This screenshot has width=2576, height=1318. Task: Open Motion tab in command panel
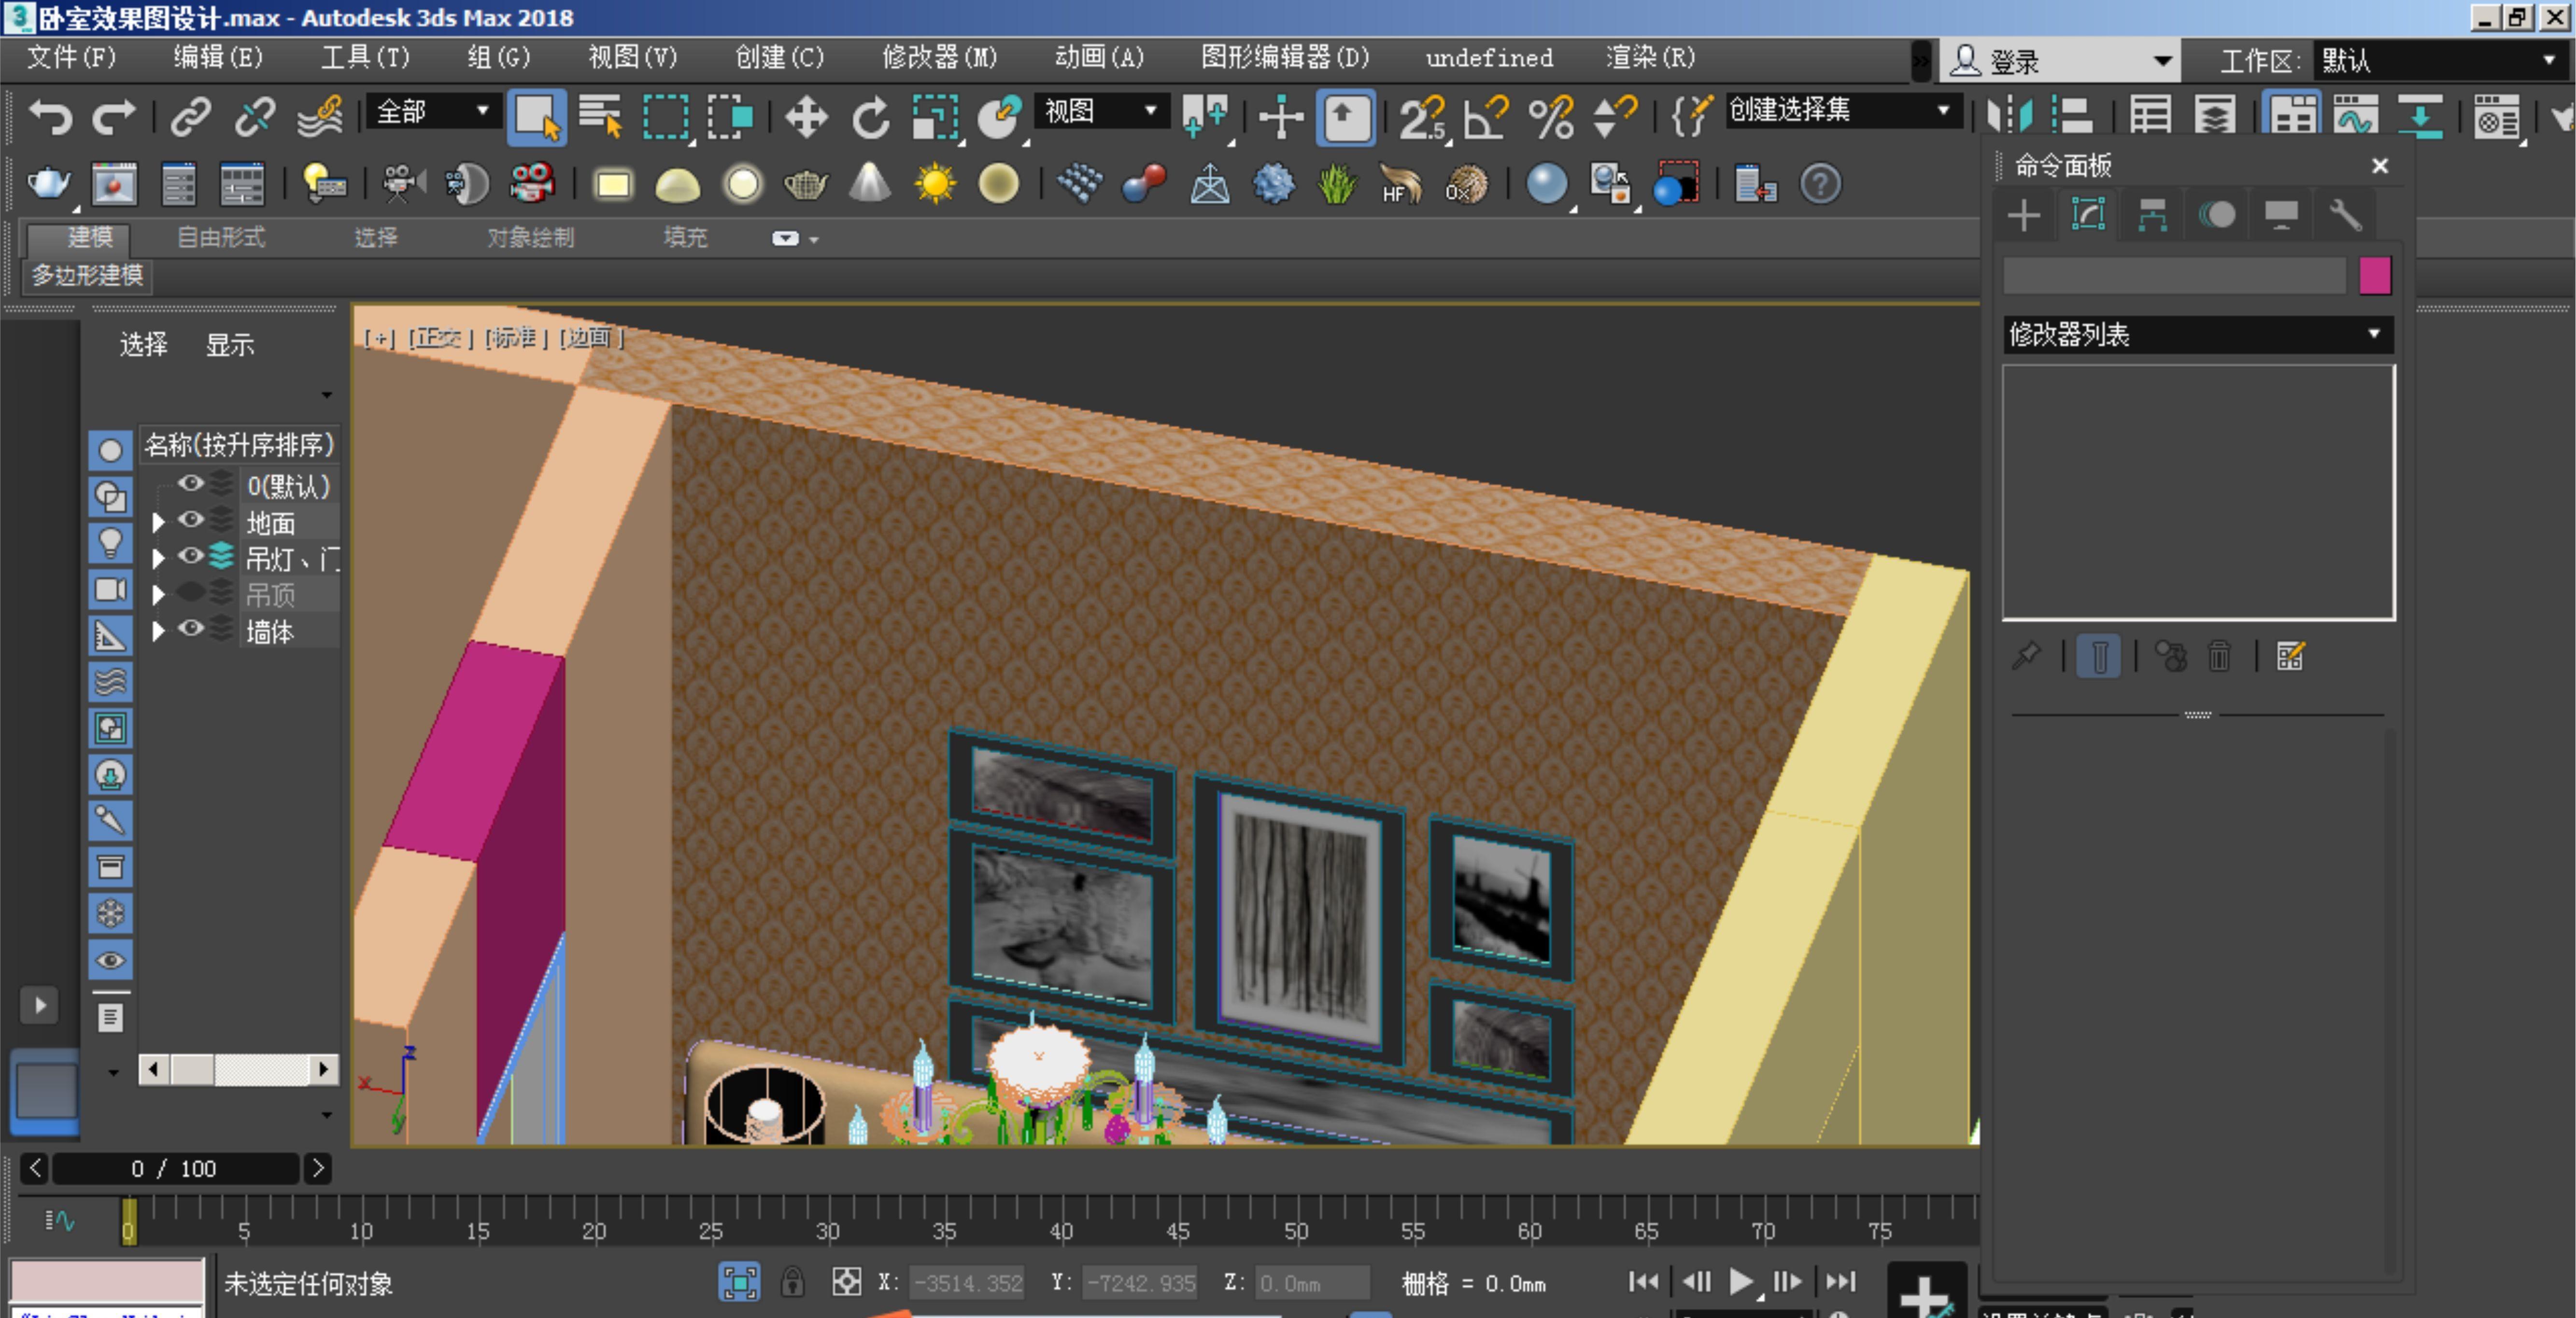click(2217, 215)
